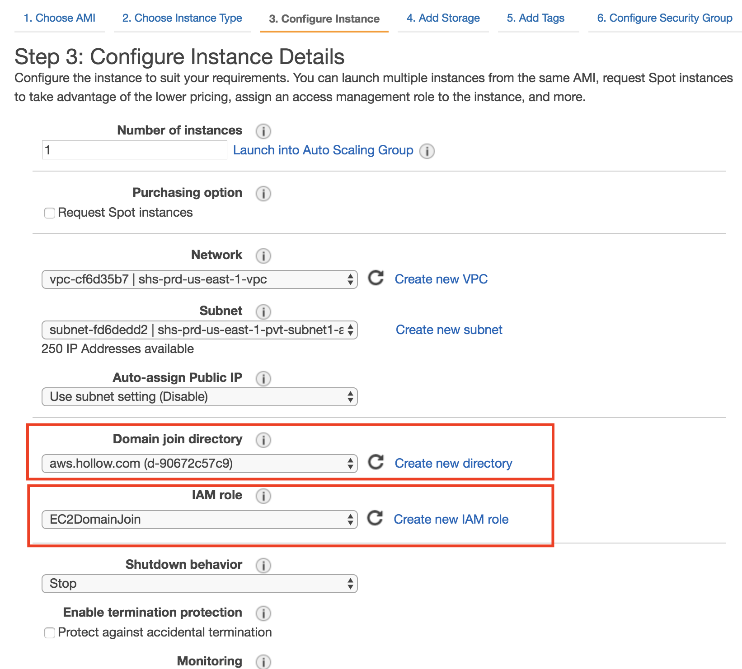Show info for Auto-assign Public IP
742x669 pixels.
click(263, 378)
